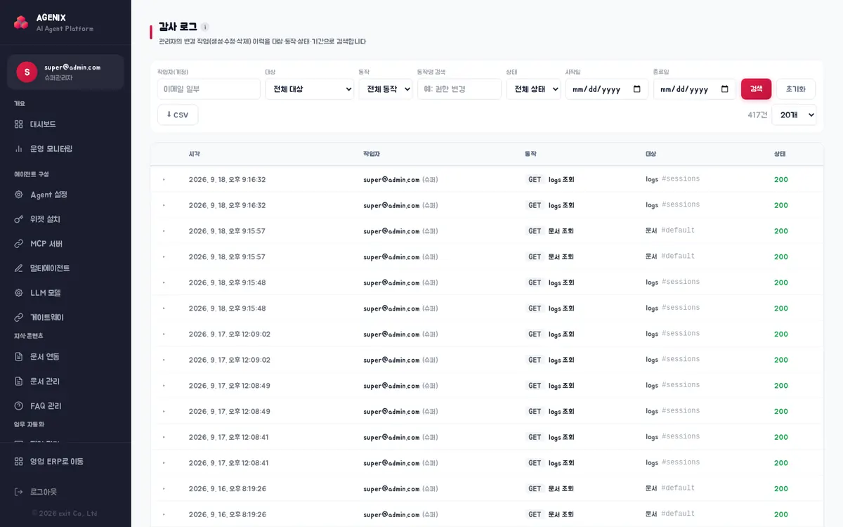Click the red 검색 button
This screenshot has width=843, height=527.
[756, 89]
